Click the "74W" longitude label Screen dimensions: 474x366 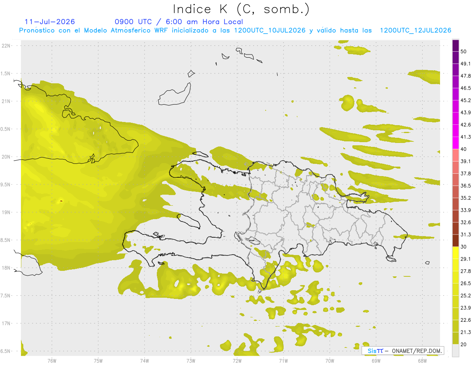tap(144, 360)
